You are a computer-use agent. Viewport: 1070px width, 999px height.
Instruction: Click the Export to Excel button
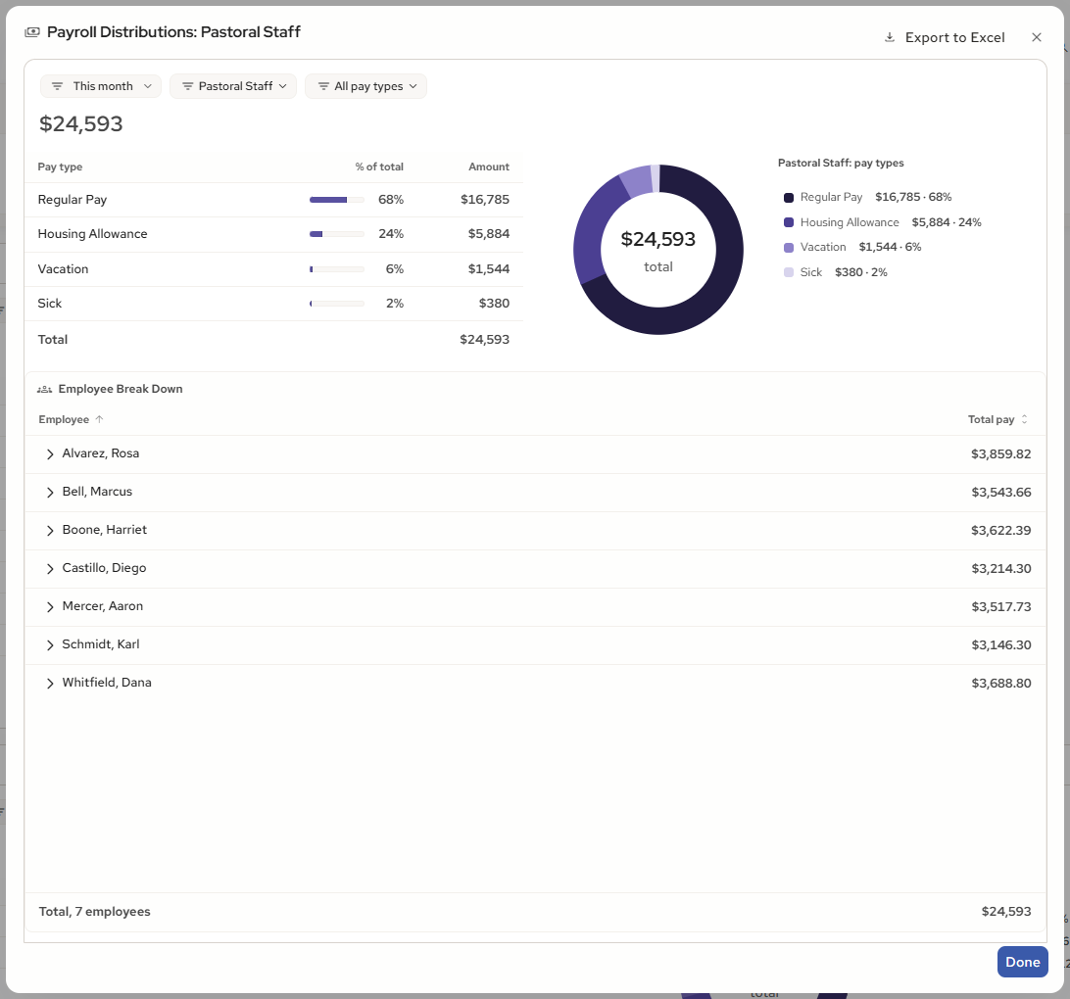945,37
